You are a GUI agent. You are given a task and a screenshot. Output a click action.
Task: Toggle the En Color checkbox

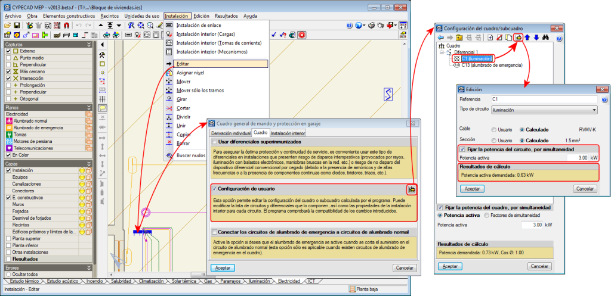pyautogui.click(x=8, y=155)
